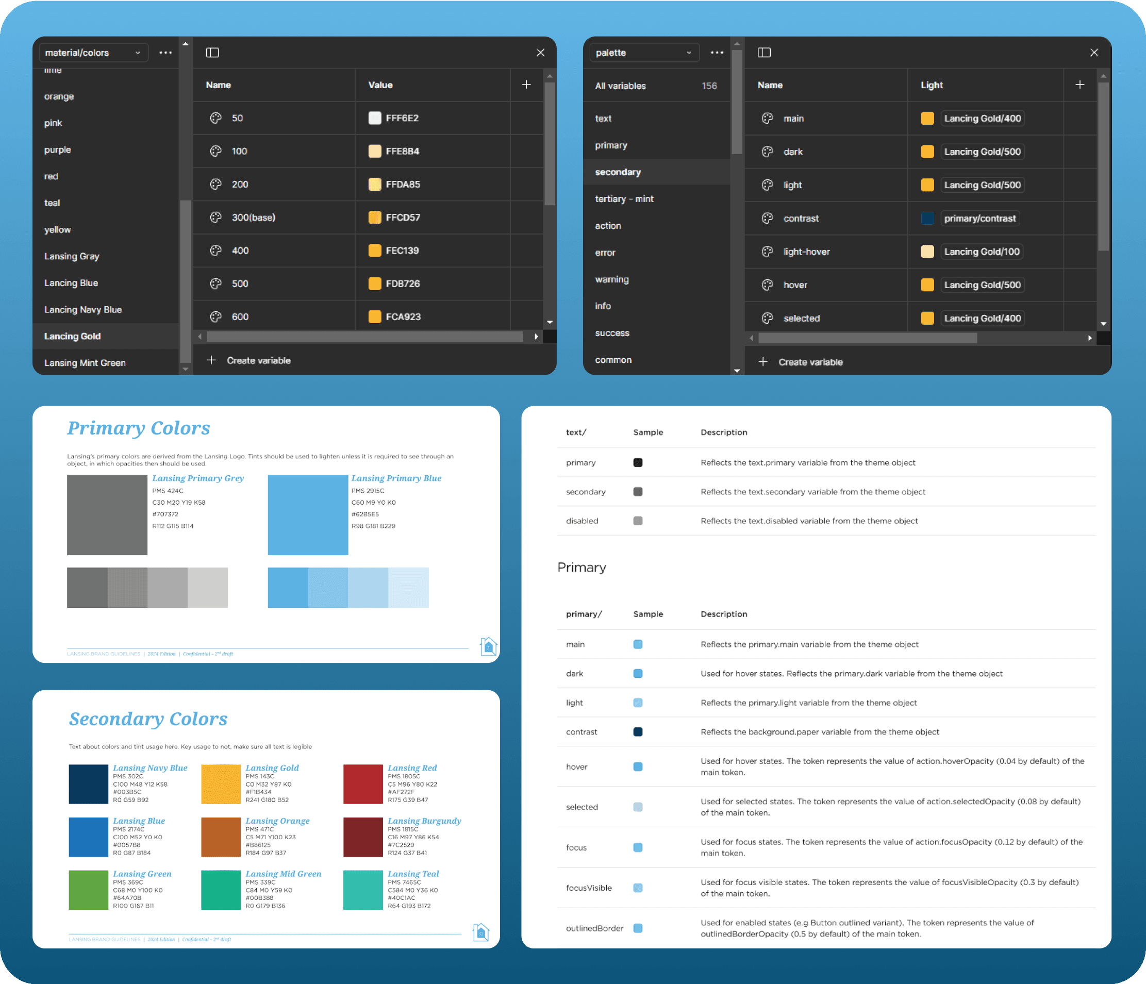Click the color variable icon for main
The image size is (1146, 984).
click(767, 119)
